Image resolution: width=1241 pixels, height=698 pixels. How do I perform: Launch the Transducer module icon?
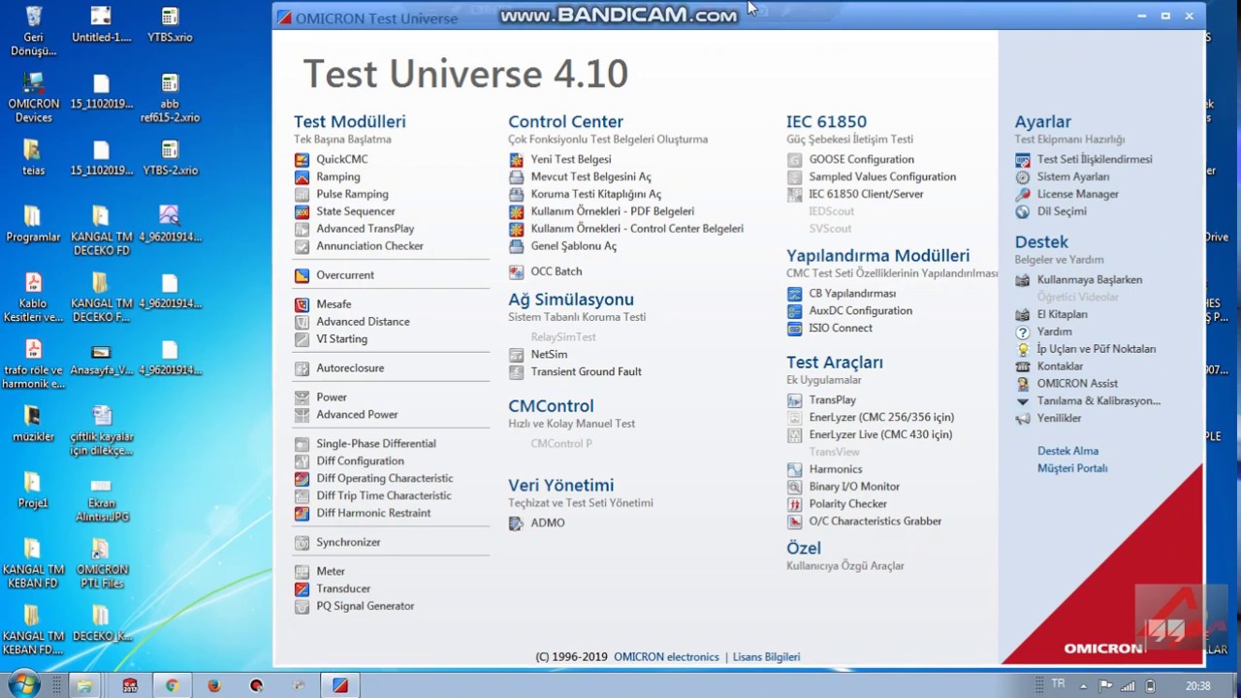tap(302, 589)
